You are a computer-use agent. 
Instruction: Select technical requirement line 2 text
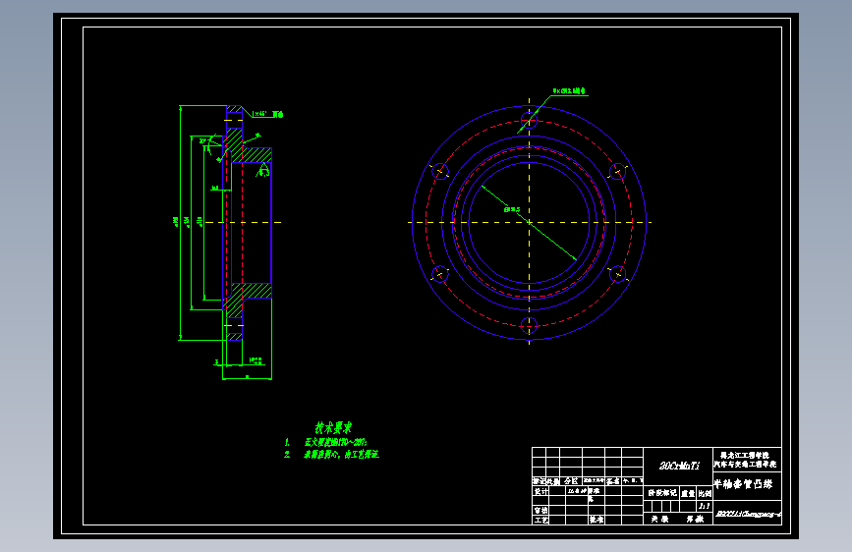(331, 454)
